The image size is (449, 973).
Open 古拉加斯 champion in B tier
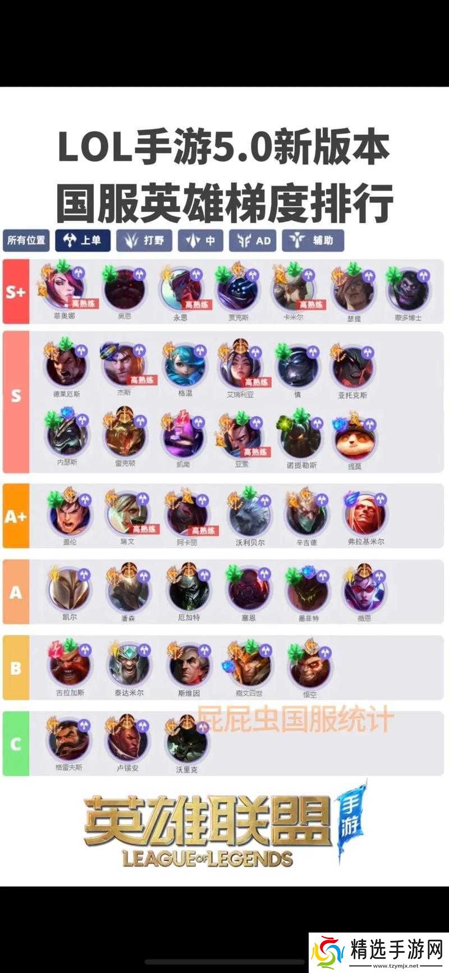click(70, 666)
